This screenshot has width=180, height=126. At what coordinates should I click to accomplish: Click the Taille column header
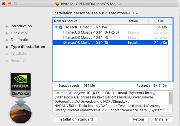click(x=159, y=21)
